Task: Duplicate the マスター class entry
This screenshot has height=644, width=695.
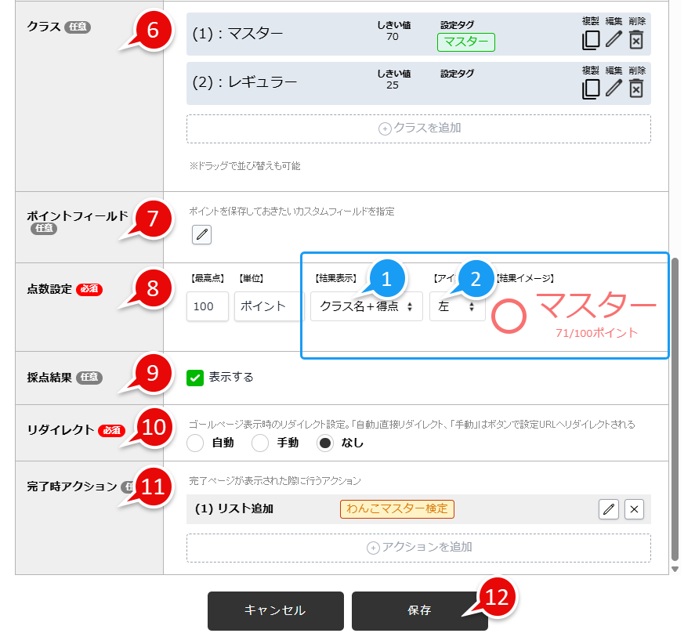Action: 592,40
